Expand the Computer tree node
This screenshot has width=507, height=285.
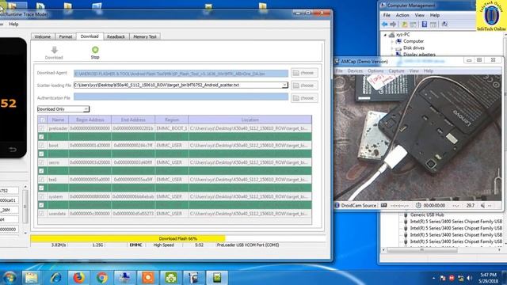[x=392, y=41]
